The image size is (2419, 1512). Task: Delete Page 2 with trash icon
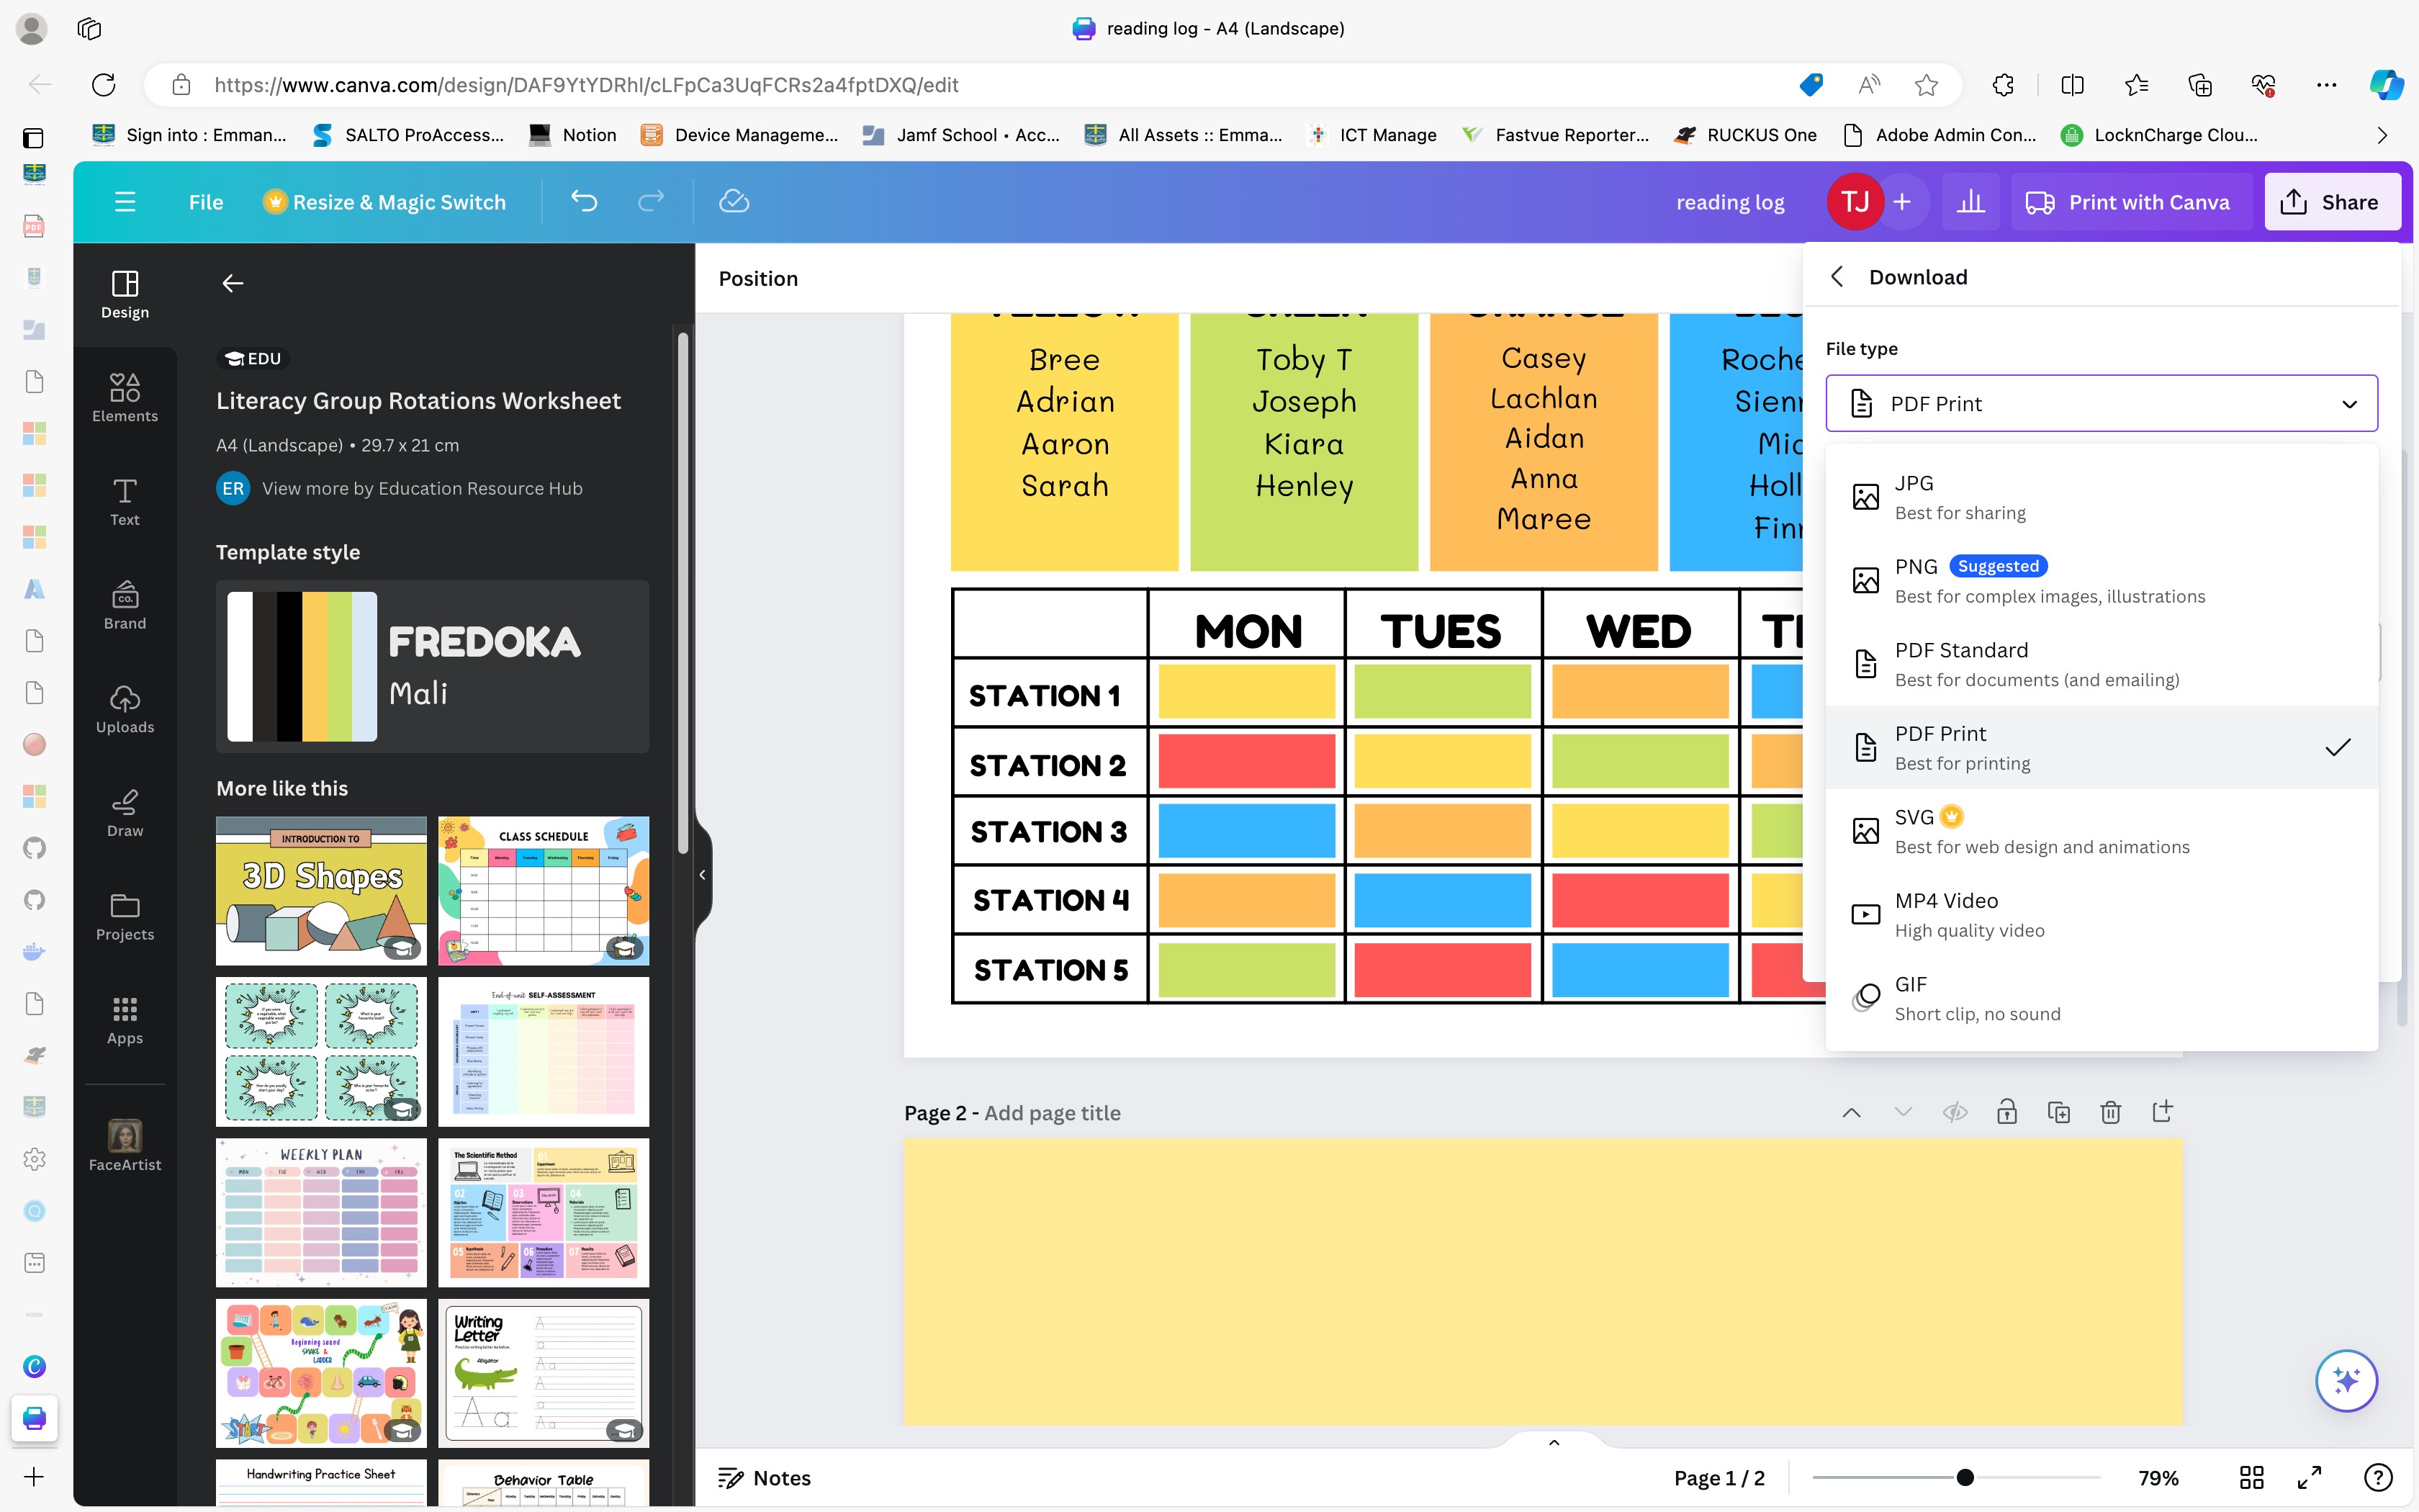point(2110,1112)
